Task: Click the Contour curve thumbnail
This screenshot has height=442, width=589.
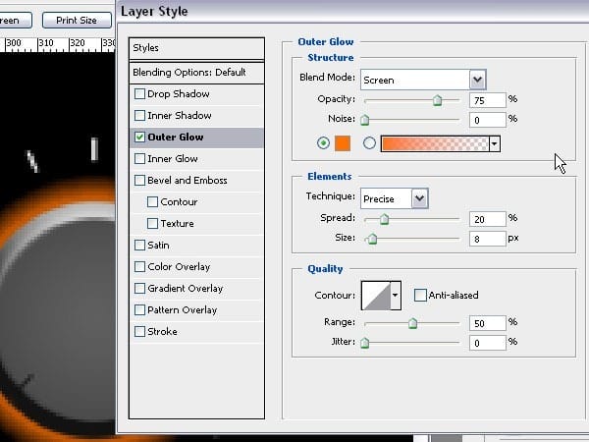Action: [x=376, y=296]
